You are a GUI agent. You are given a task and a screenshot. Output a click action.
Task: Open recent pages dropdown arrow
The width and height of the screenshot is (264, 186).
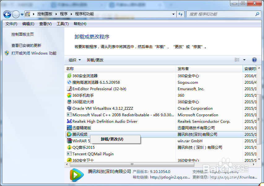tap(22, 15)
